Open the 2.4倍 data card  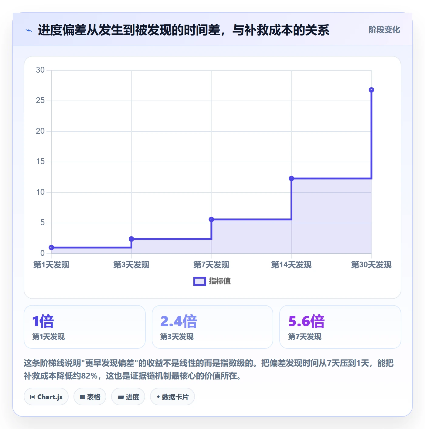212,327
